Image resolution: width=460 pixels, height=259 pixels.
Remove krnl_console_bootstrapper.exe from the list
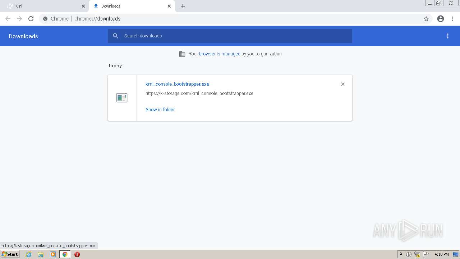click(342, 84)
